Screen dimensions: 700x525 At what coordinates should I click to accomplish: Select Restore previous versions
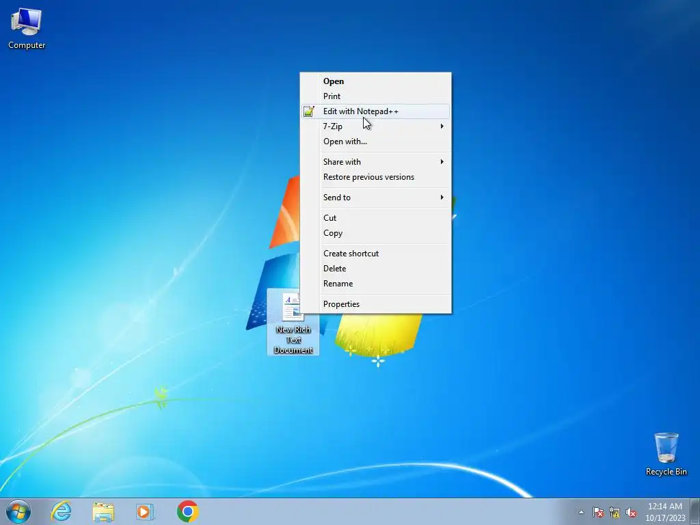coord(375,177)
